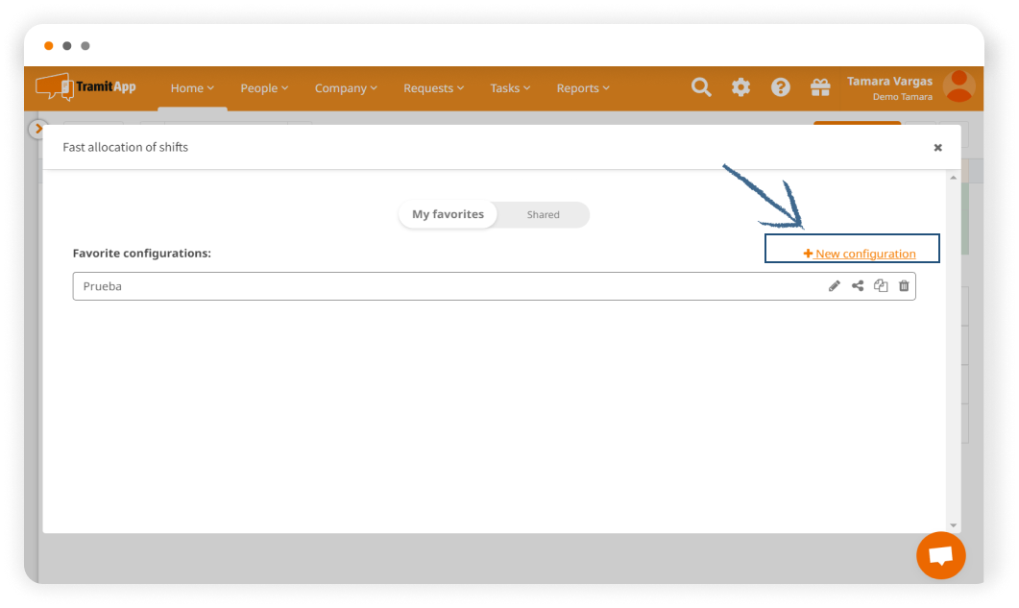Click the help question mark icon
Image resolution: width=1019 pixels, height=608 pixels.
781,87
